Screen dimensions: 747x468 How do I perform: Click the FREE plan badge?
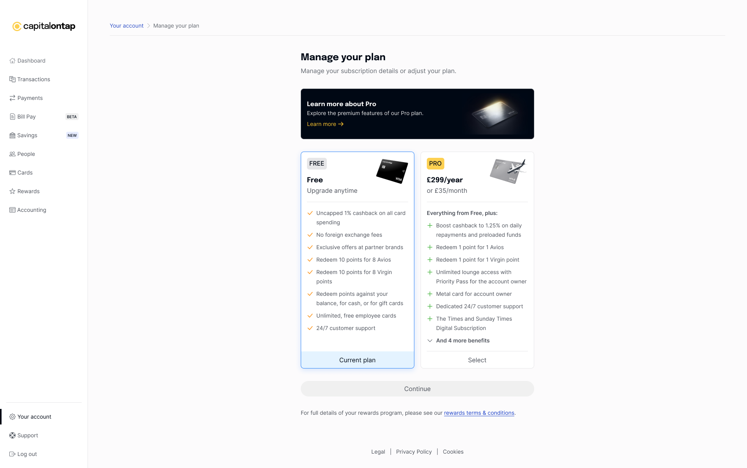pyautogui.click(x=317, y=164)
